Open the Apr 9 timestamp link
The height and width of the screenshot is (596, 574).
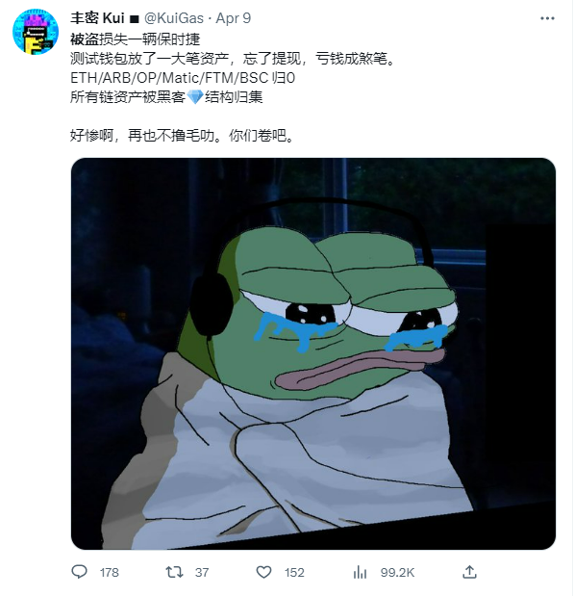234,18
